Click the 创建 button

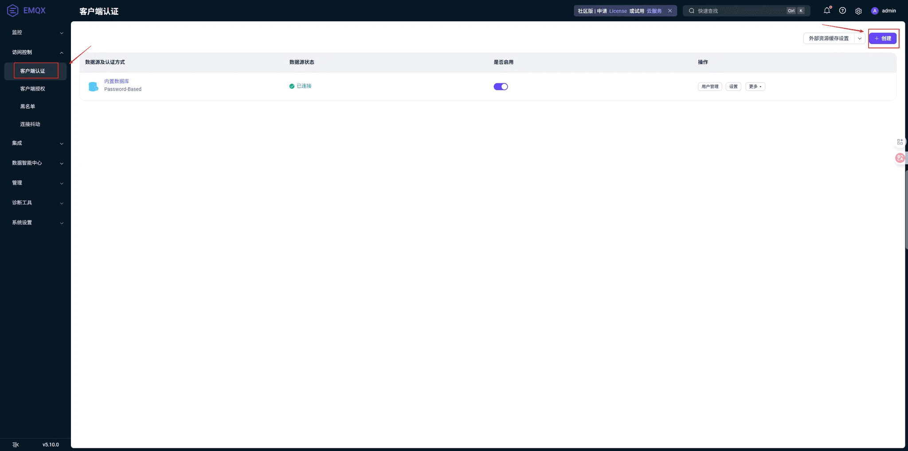pos(882,39)
